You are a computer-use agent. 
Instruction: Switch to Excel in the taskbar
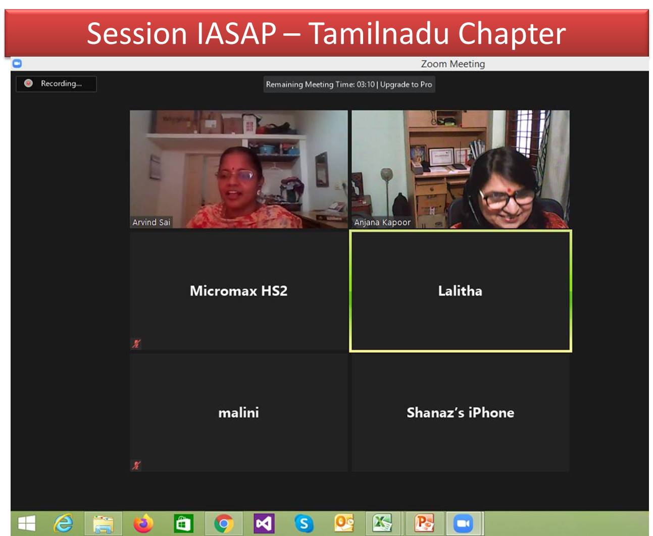click(x=383, y=523)
